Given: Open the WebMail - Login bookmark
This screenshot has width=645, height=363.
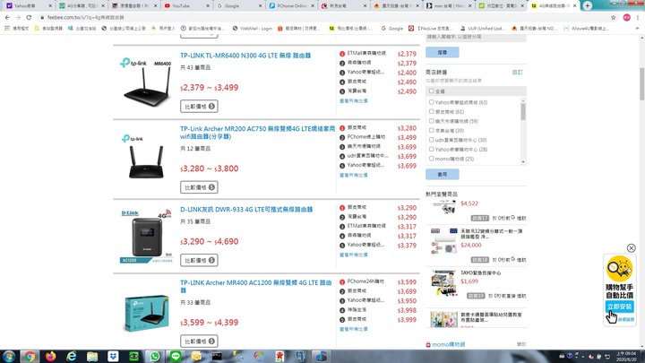Looking at the screenshot, I should coord(252,29).
